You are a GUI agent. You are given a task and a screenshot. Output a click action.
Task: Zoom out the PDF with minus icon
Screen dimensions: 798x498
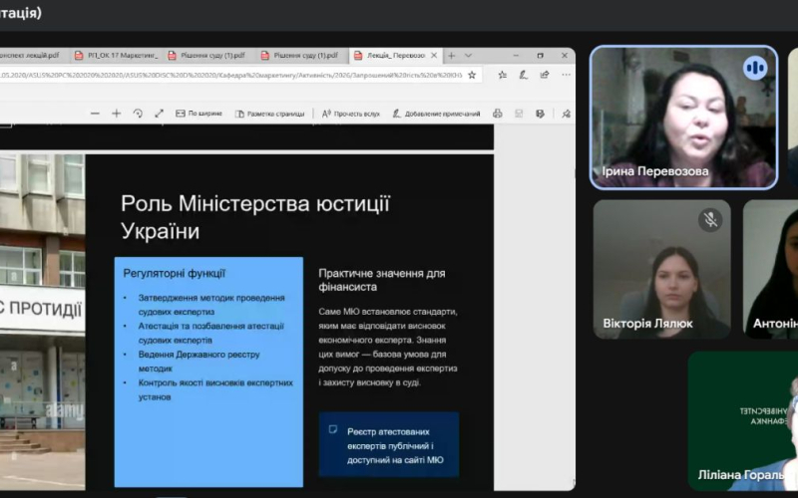click(95, 114)
